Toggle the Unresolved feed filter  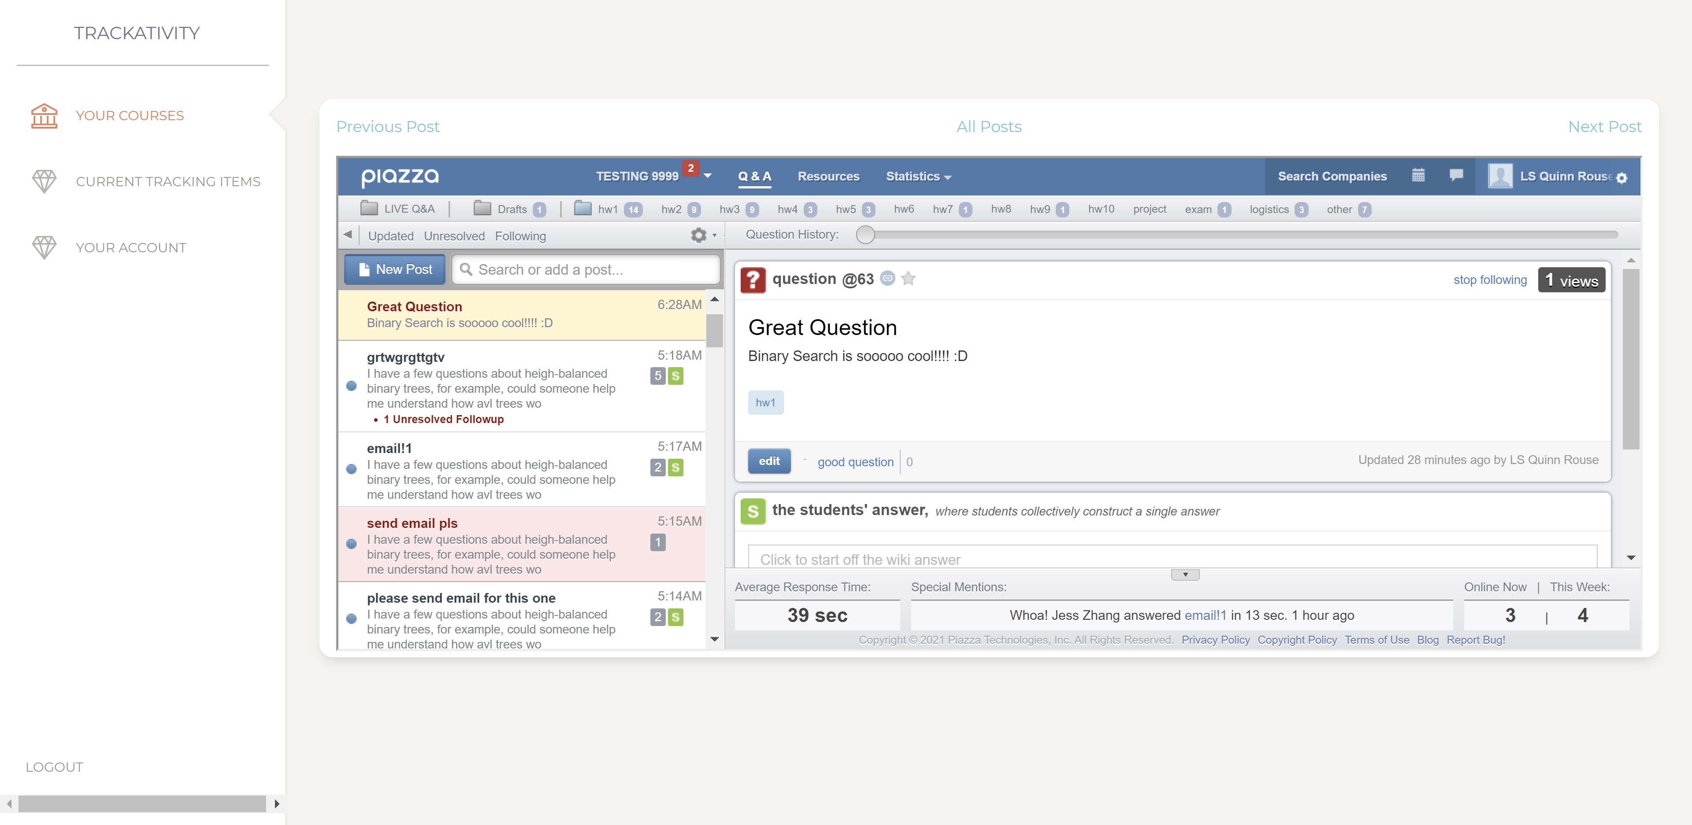(454, 236)
